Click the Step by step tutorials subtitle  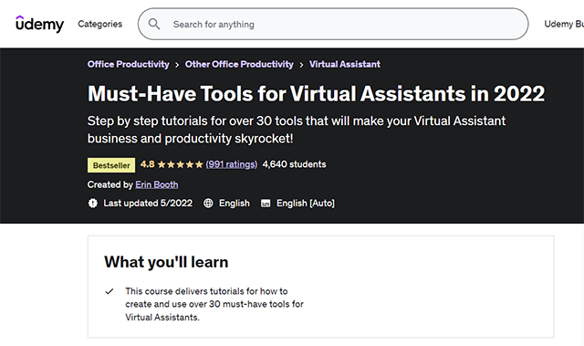click(x=297, y=130)
